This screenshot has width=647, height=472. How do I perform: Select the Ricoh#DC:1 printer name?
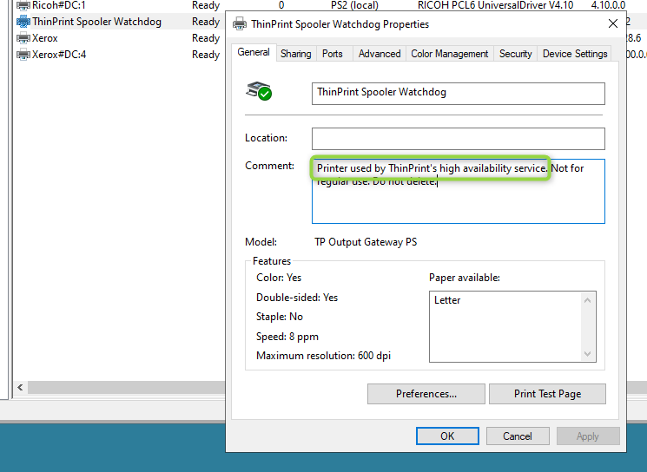point(58,5)
